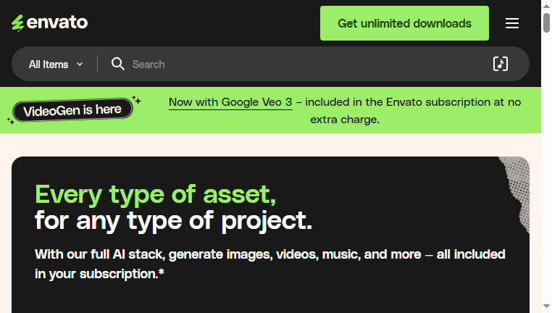552x313 pixels.
Task: Click the 'in your subscription.*' footnote text
Action: click(x=100, y=274)
